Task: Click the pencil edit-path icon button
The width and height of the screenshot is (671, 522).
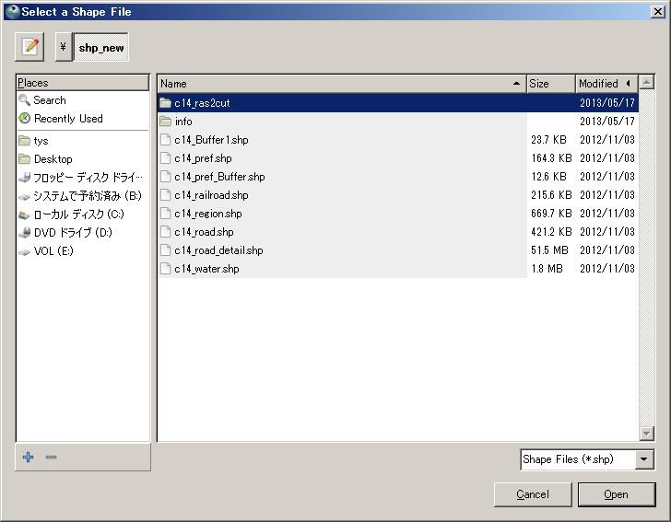Action: point(30,47)
